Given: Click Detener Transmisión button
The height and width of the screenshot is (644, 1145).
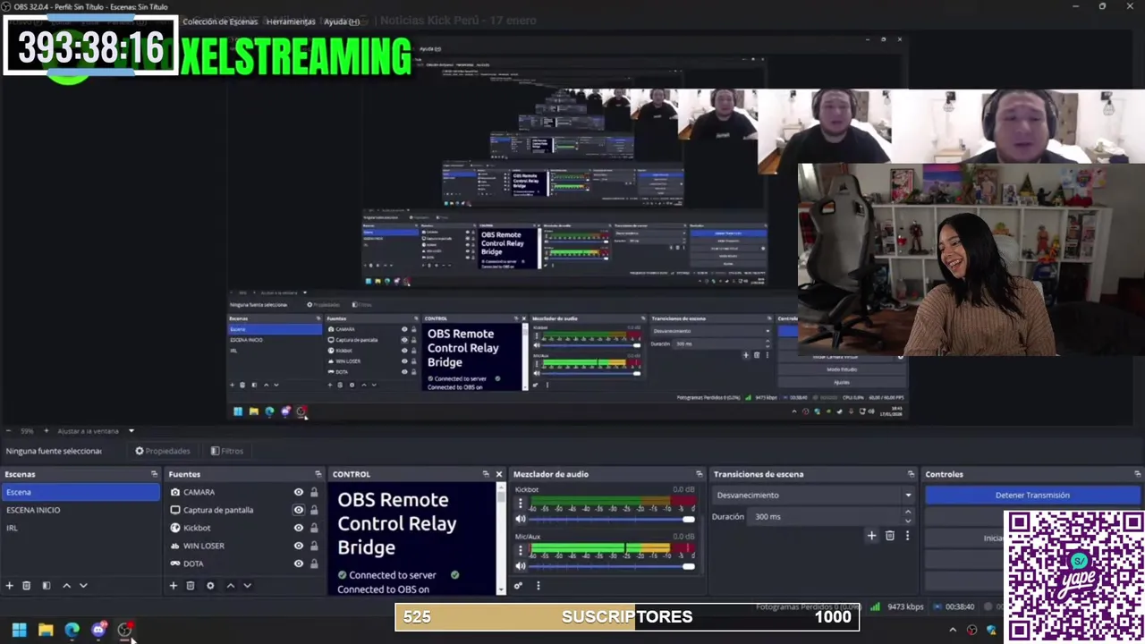Looking at the screenshot, I should click(1032, 495).
